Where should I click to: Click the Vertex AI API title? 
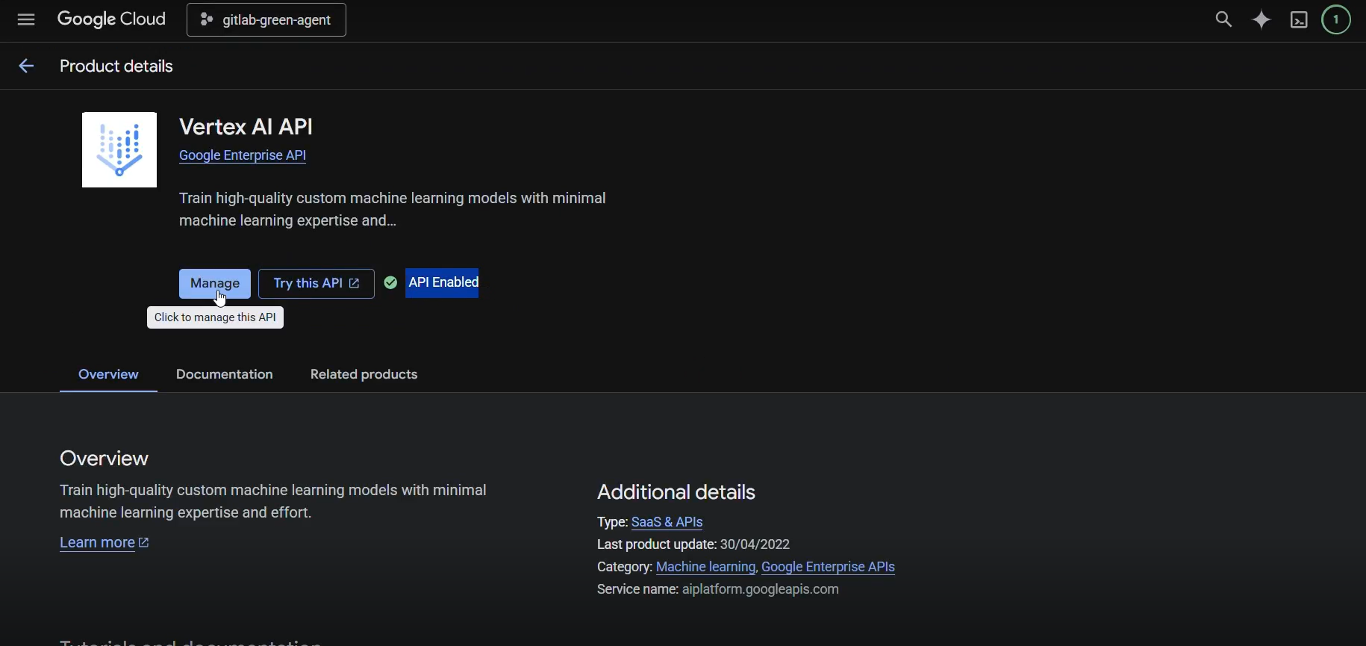tap(246, 127)
